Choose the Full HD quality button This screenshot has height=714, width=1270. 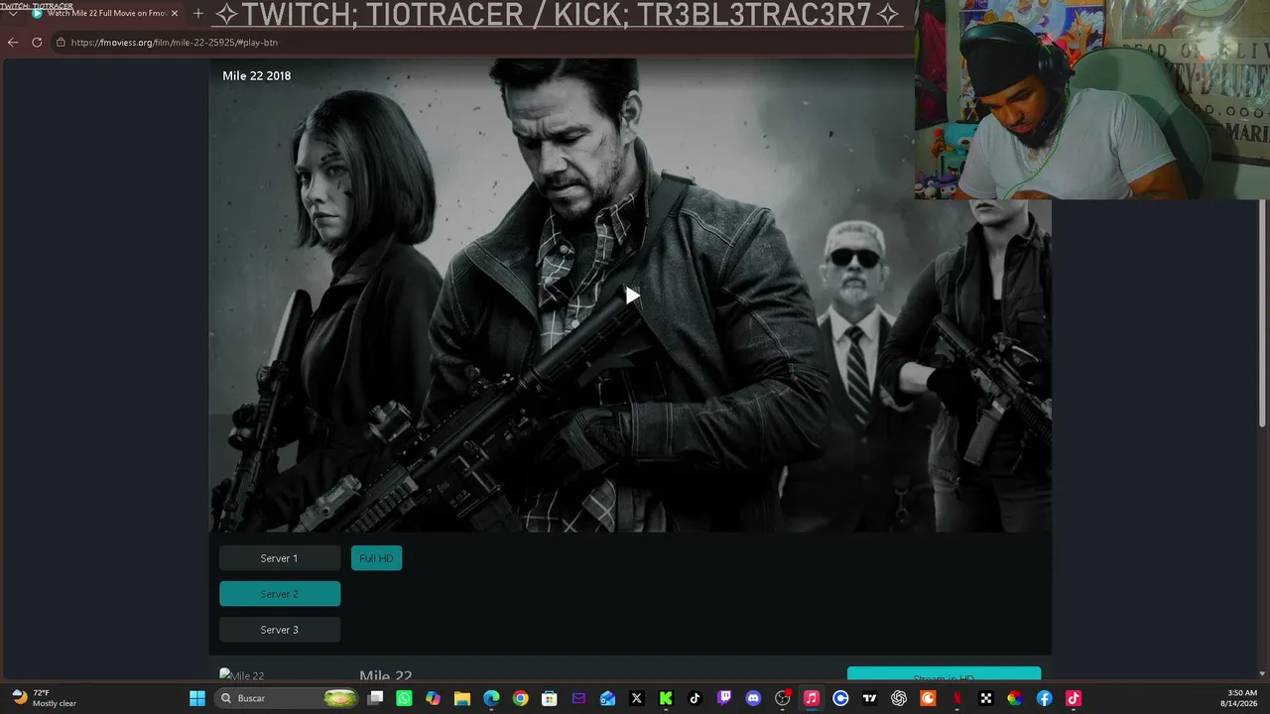[x=376, y=558]
